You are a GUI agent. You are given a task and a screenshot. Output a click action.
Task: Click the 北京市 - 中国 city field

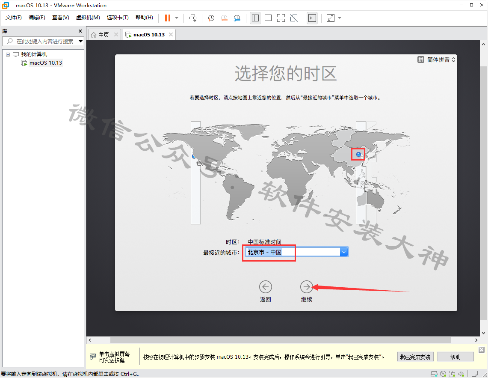293,252
